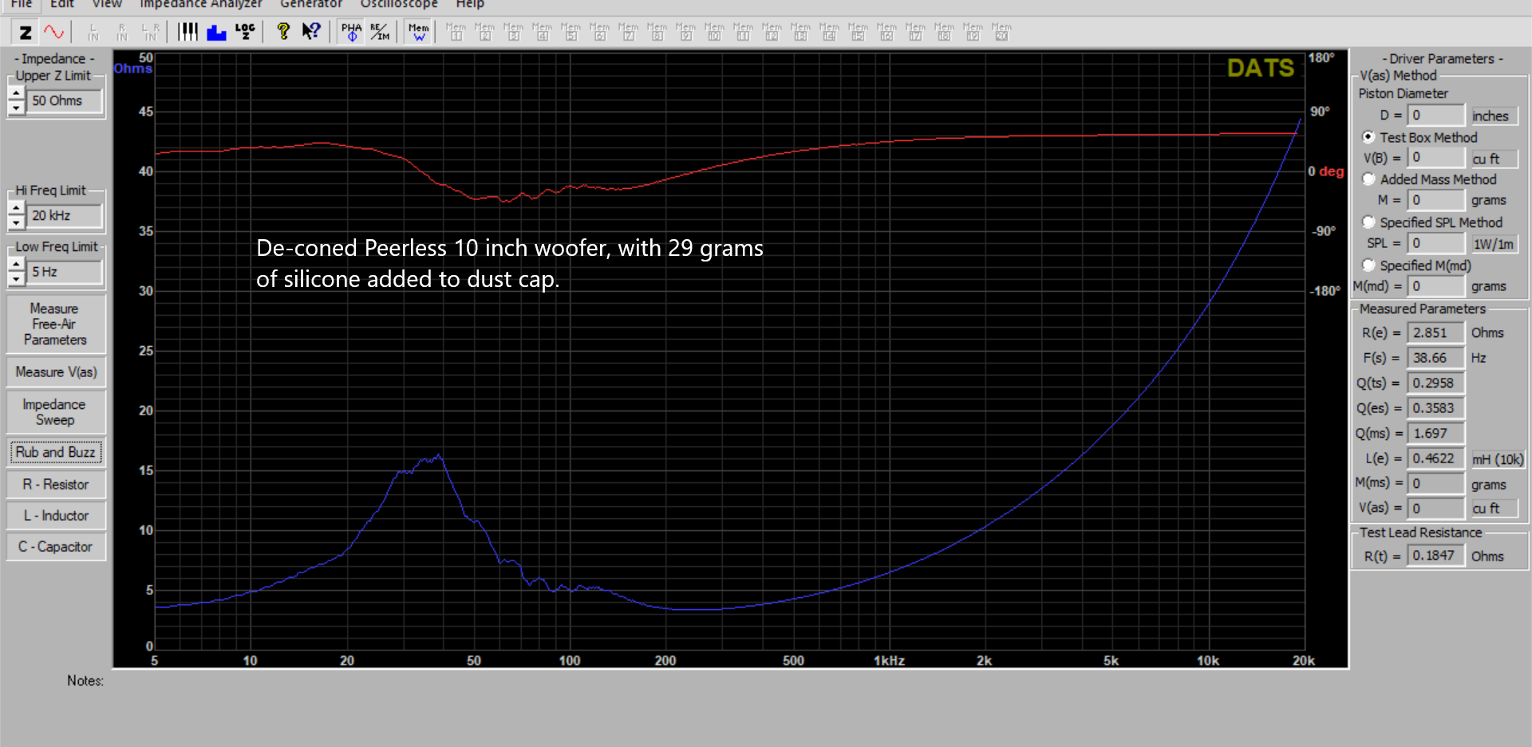Click the added mass M input field
The height and width of the screenshot is (747, 1532).
(x=1436, y=200)
